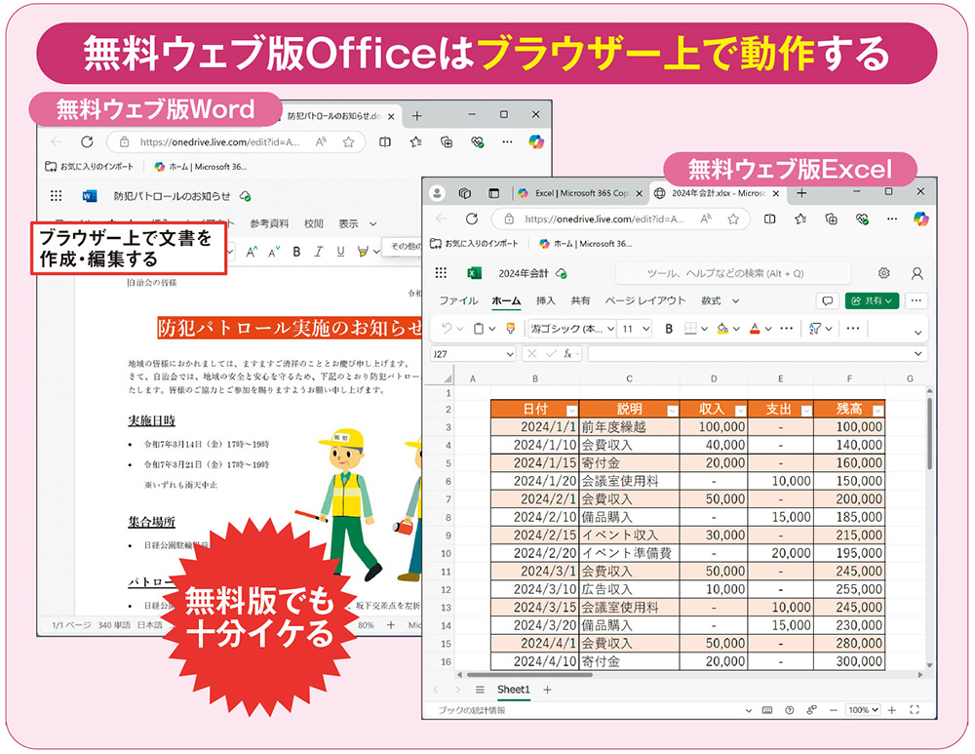Open Copilot icon in Excel browser window
Viewport: 975px width, 754px height.
[x=921, y=219]
